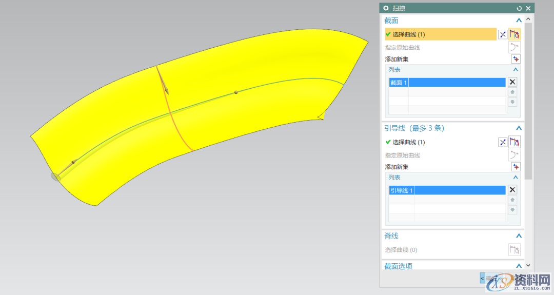Click the curve selection icon in 引导线 section
This screenshot has width=554, height=295.
(515, 142)
